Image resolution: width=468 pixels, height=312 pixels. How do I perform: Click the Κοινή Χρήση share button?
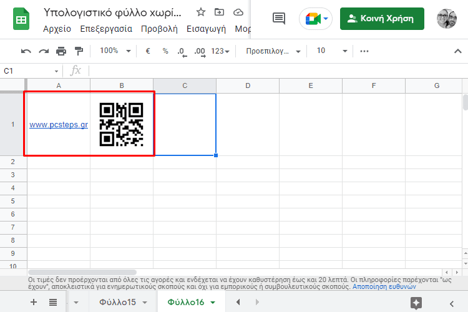click(x=382, y=19)
